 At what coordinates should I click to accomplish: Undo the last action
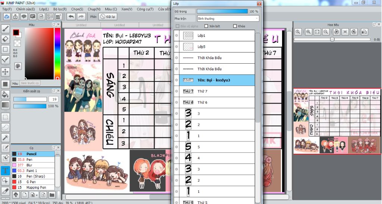coord(71,16)
